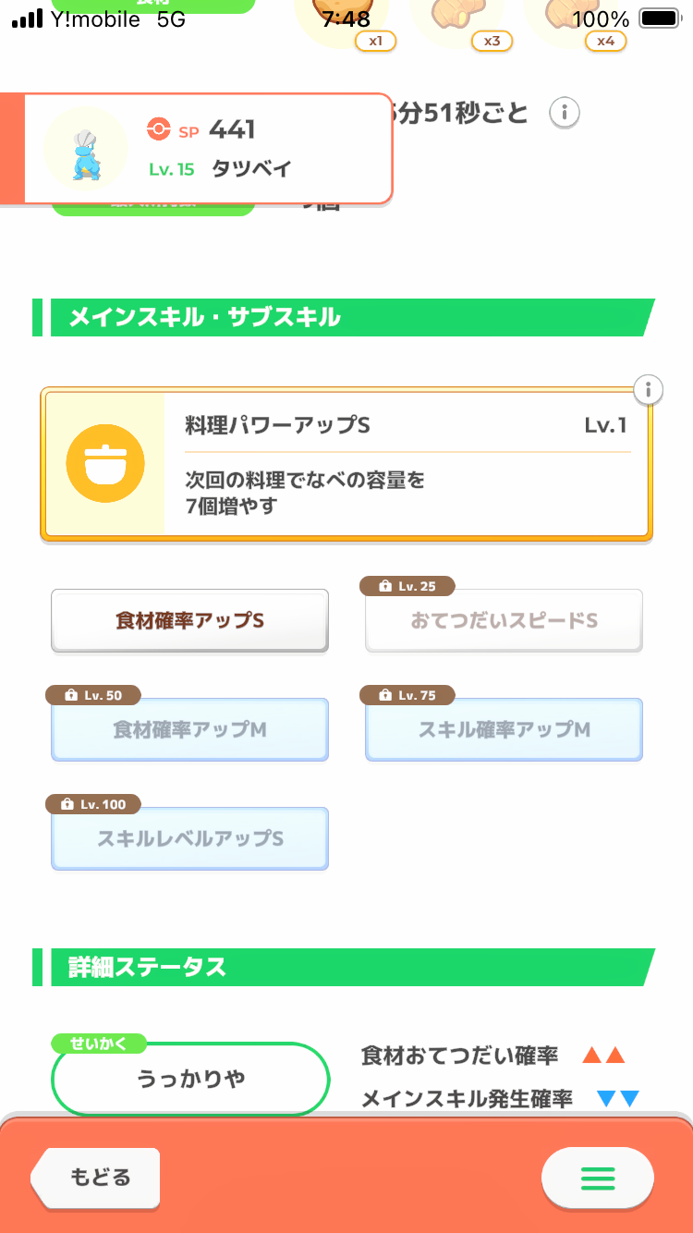Tap the タツベイ Pokémon portrait icon

click(86, 150)
